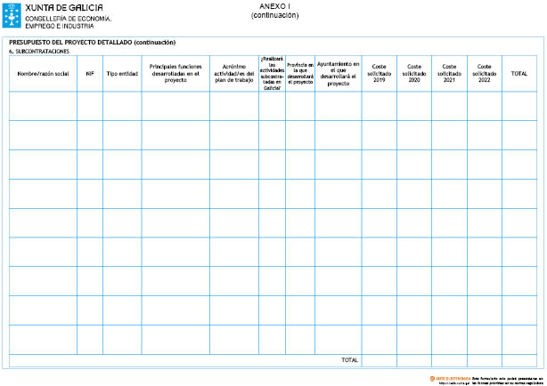Click first row Coste solicitado 2019 field
Image resolution: width=547 pixels, height=386 pixels.
pyautogui.click(x=379, y=106)
